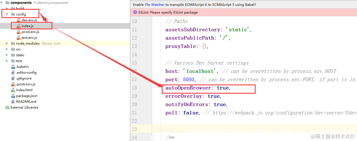Image resolution: width=357 pixels, height=141 pixels.
Task: Select test.env.js in project tree
Action: [29, 38]
